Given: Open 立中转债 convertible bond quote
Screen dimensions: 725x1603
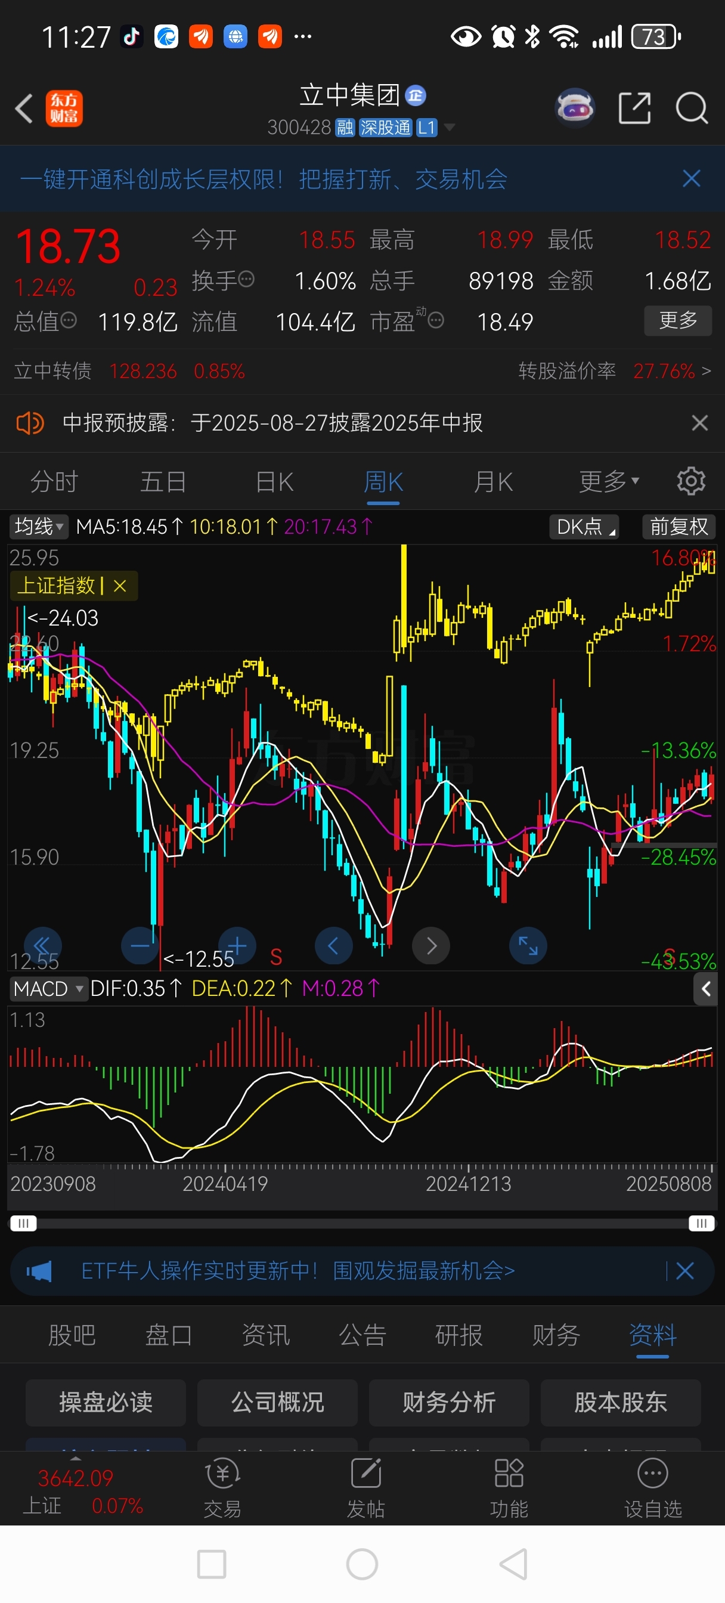Looking at the screenshot, I should click(x=129, y=371).
